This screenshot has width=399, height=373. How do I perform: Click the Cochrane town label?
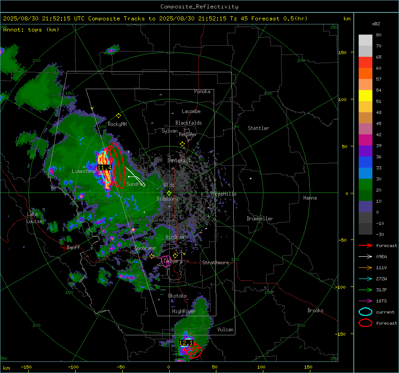[145, 248]
